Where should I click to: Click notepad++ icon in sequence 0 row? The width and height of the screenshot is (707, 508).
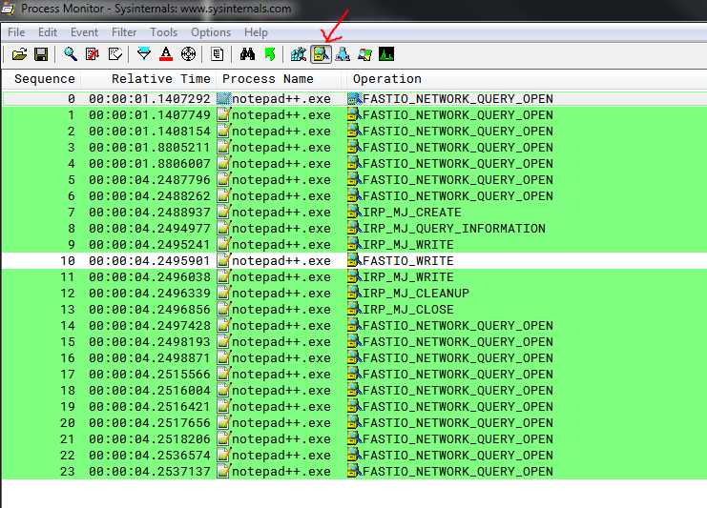pyautogui.click(x=223, y=98)
